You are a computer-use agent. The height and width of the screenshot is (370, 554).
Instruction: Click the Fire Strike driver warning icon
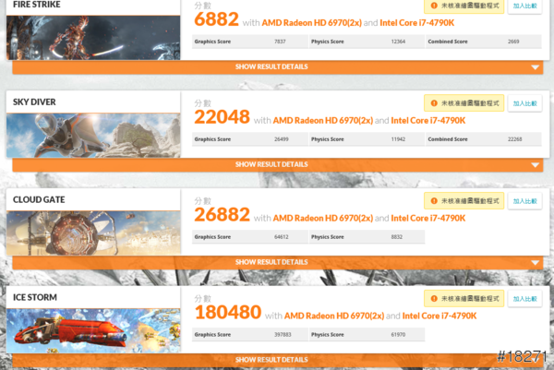pyautogui.click(x=434, y=6)
